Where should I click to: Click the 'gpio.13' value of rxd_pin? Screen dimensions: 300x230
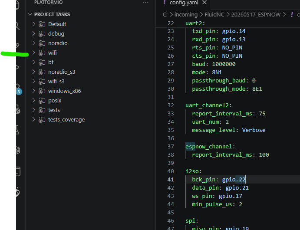tap(234, 39)
